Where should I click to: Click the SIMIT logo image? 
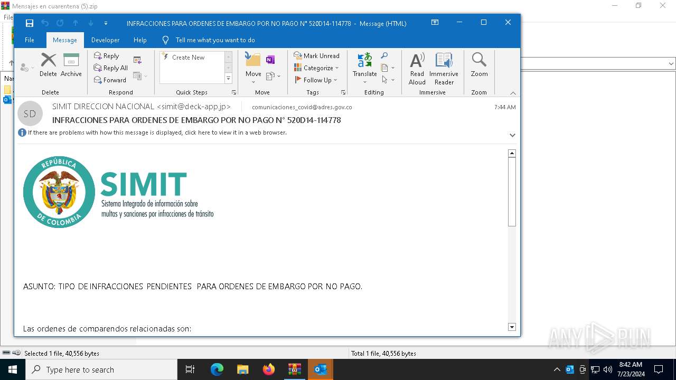[x=118, y=192]
